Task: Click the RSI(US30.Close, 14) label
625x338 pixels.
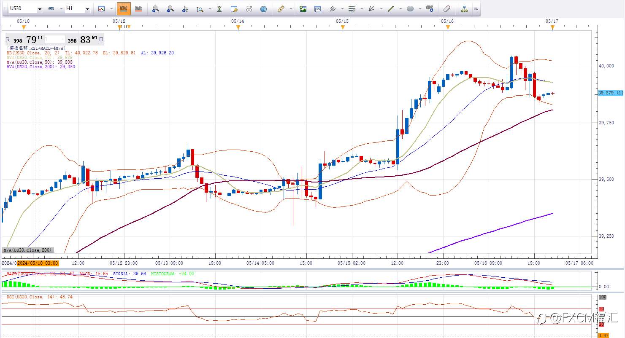Action: click(x=32, y=297)
